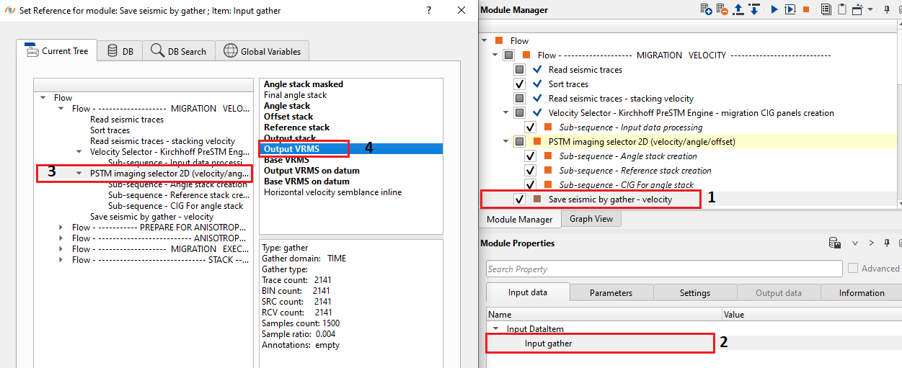Click the remove module icon with orange minus

[x=722, y=10]
